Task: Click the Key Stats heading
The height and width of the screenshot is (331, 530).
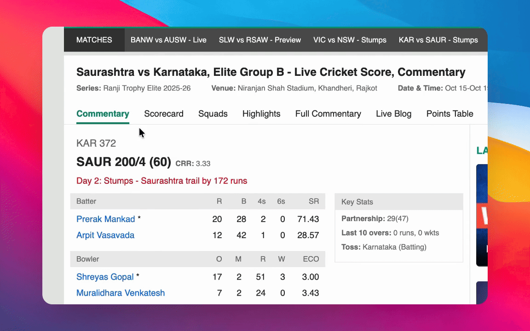Action: pyautogui.click(x=357, y=202)
